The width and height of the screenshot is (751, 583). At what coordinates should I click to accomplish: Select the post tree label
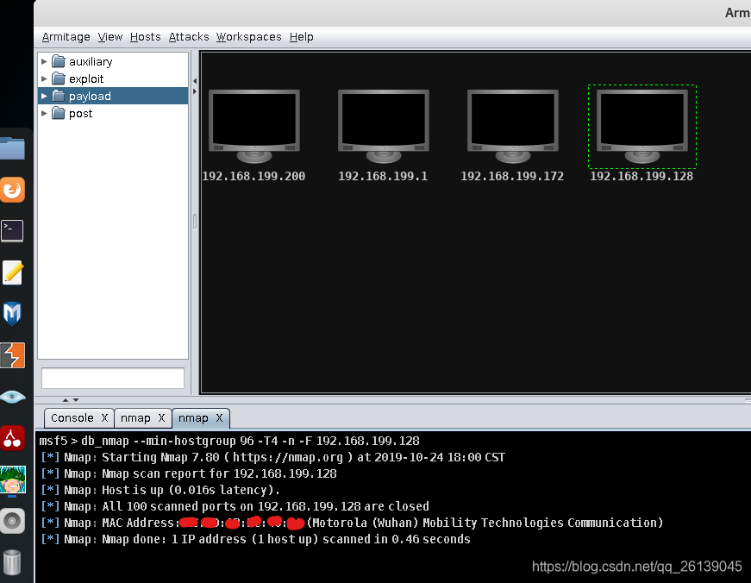click(80, 113)
